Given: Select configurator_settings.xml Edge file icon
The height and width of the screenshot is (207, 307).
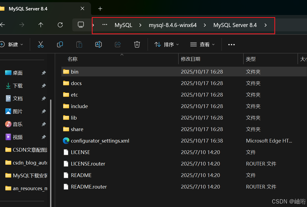Looking at the screenshot, I should pyautogui.click(x=66, y=141).
